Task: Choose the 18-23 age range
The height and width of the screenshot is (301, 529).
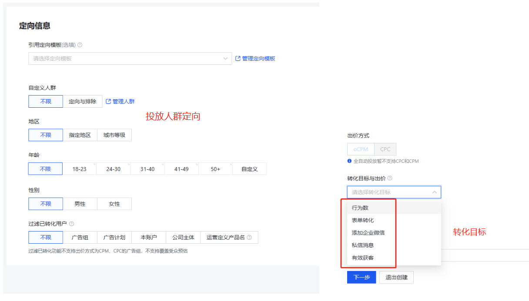Action: click(80, 169)
